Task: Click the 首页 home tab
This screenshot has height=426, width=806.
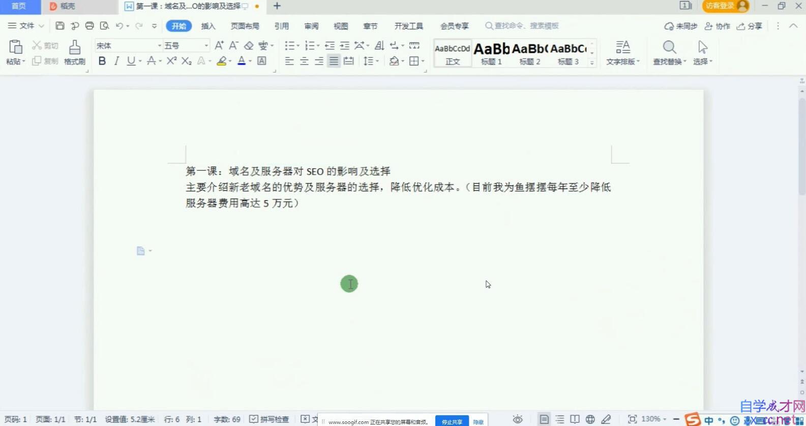Action: (x=19, y=6)
